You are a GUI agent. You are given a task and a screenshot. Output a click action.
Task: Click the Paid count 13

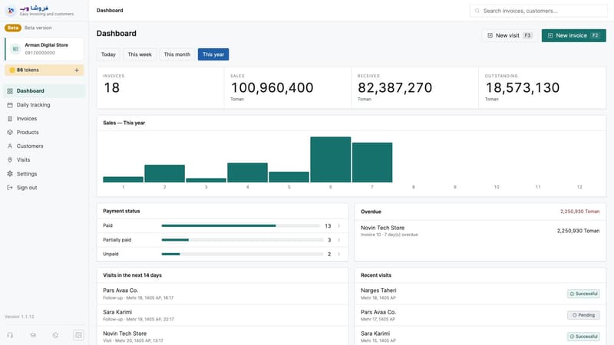pos(328,225)
